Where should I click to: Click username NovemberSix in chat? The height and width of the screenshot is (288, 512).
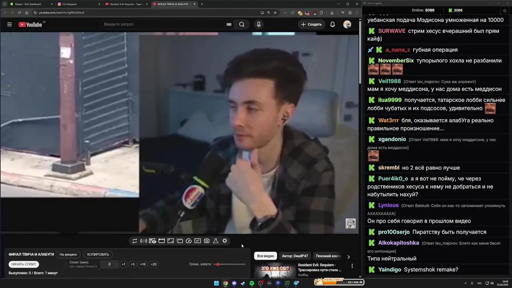pyautogui.click(x=396, y=61)
